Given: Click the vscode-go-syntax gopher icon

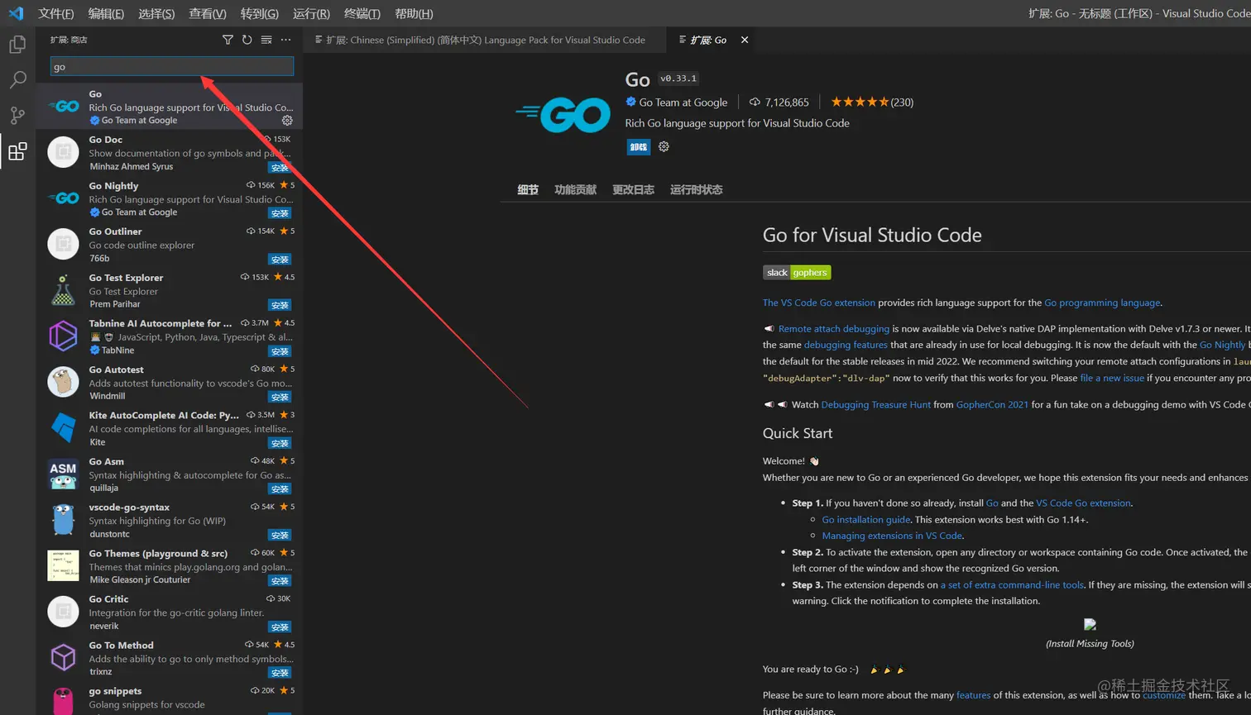Looking at the screenshot, I should point(63,520).
